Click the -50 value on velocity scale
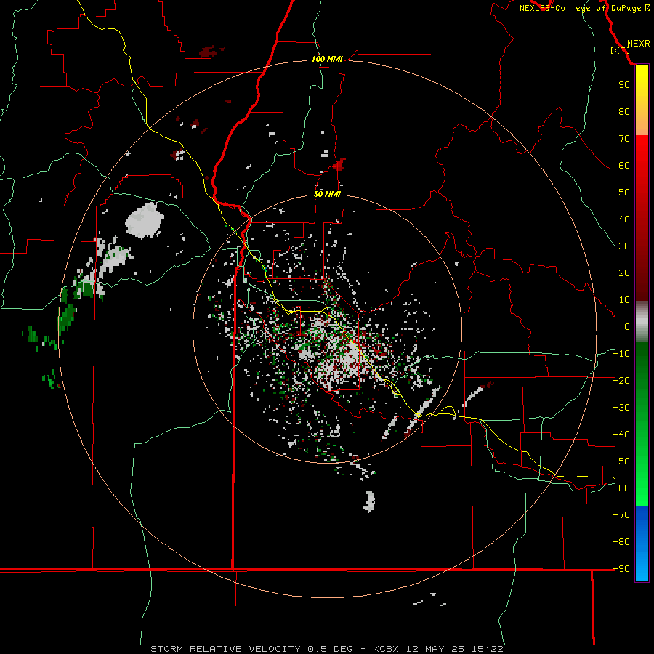Viewport: 654px width, 654px height. pos(621,461)
